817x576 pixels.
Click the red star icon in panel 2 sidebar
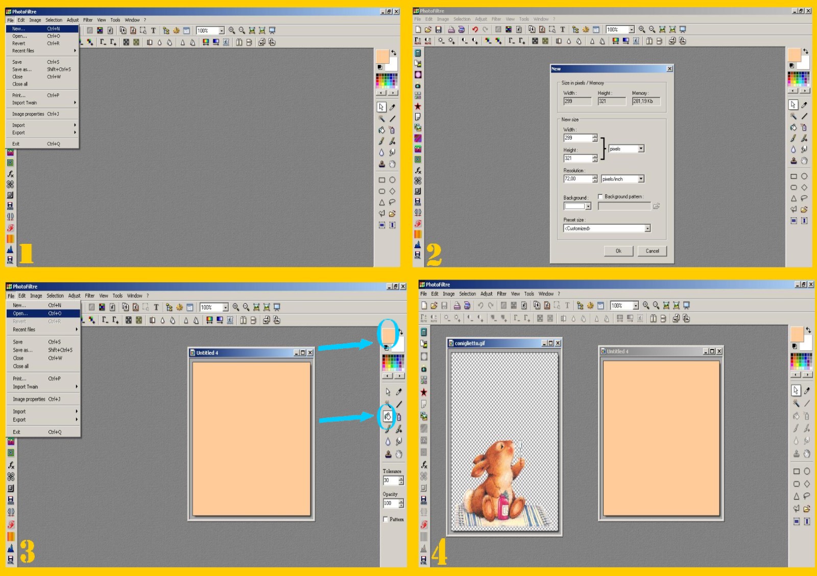[x=418, y=106]
